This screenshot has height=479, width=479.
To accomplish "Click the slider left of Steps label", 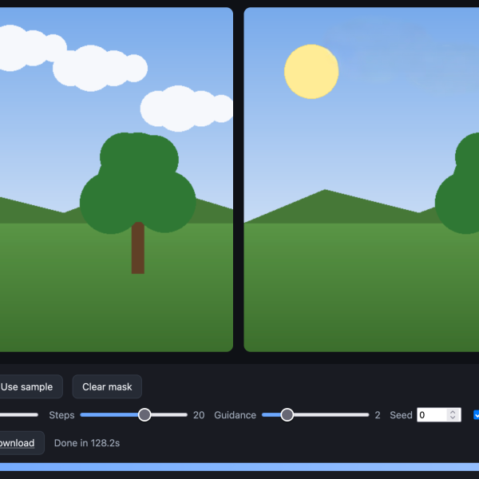I will (19, 415).
